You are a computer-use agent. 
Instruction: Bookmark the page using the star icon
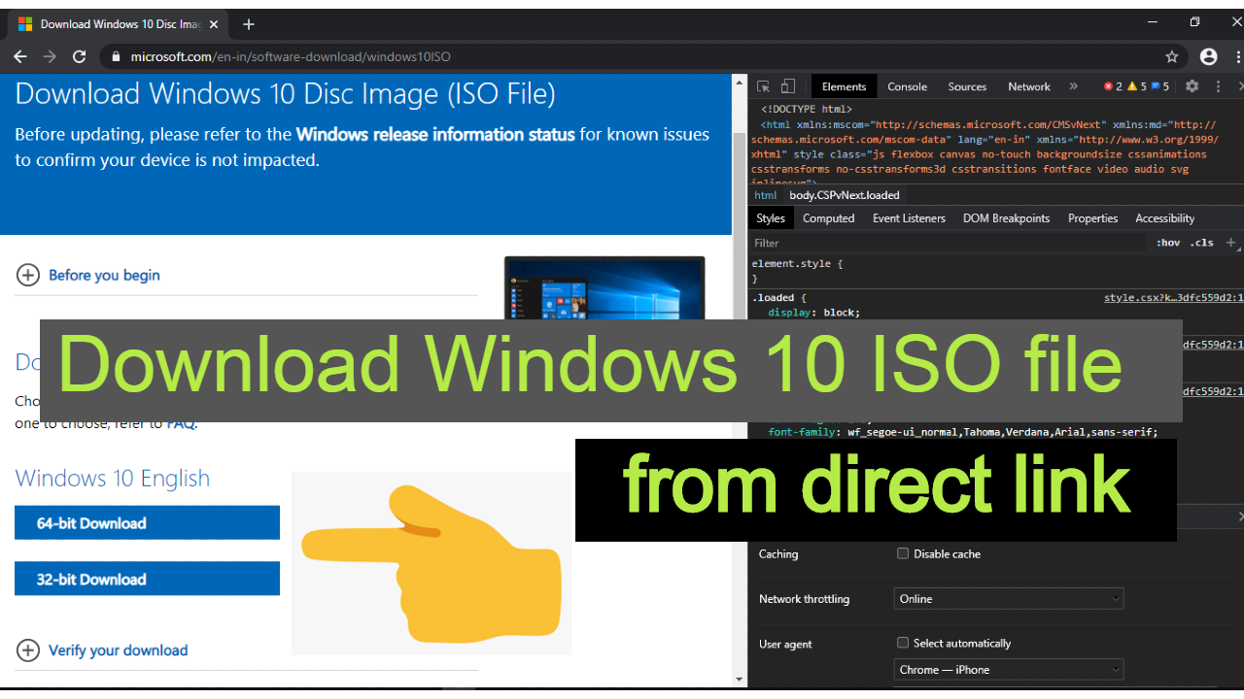1172,56
